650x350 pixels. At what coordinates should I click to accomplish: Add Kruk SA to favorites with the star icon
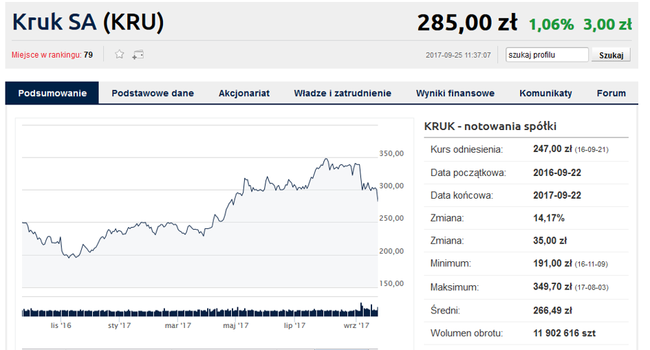click(120, 54)
